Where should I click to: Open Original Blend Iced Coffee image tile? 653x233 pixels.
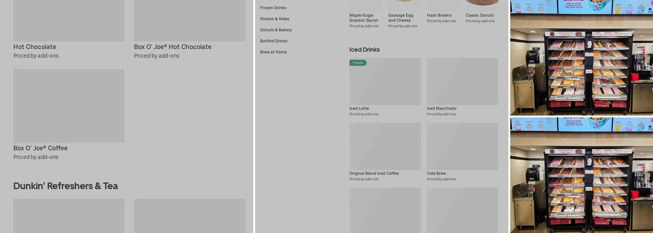pyautogui.click(x=385, y=146)
